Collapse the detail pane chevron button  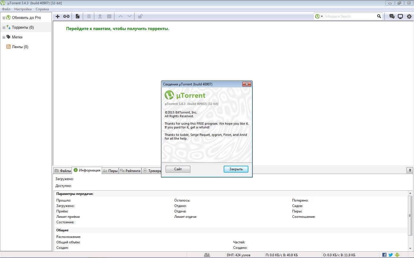point(410,170)
